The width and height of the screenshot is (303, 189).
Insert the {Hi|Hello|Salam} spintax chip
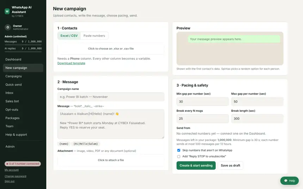pyautogui.click(x=86, y=144)
